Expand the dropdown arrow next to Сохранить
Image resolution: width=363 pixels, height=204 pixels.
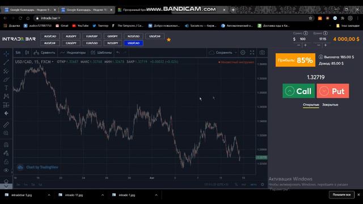tap(236, 53)
